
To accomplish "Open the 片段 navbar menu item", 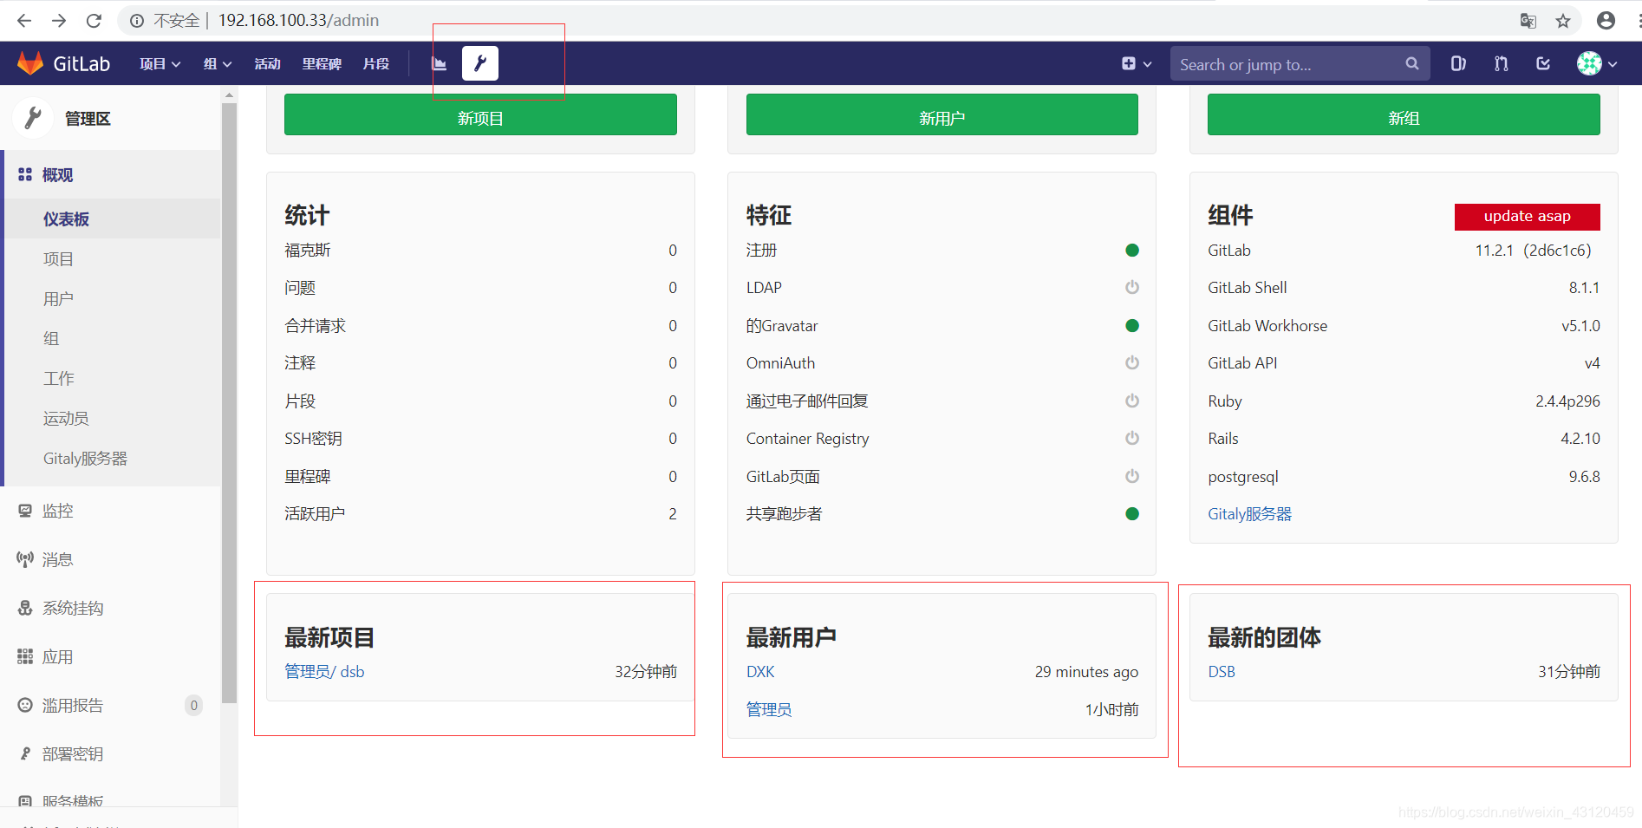I will tap(376, 63).
